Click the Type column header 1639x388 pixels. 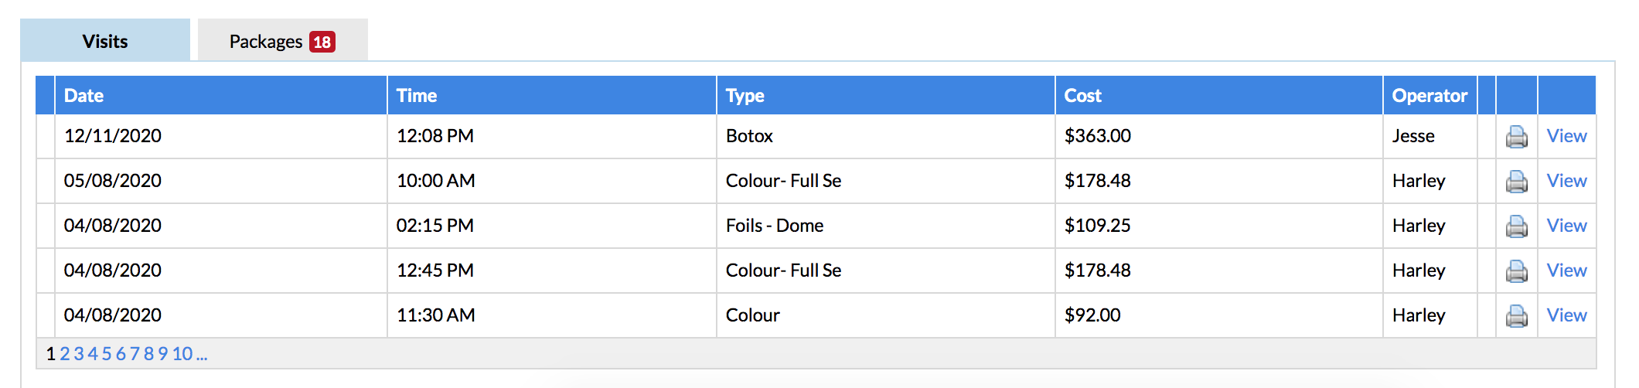click(x=745, y=96)
